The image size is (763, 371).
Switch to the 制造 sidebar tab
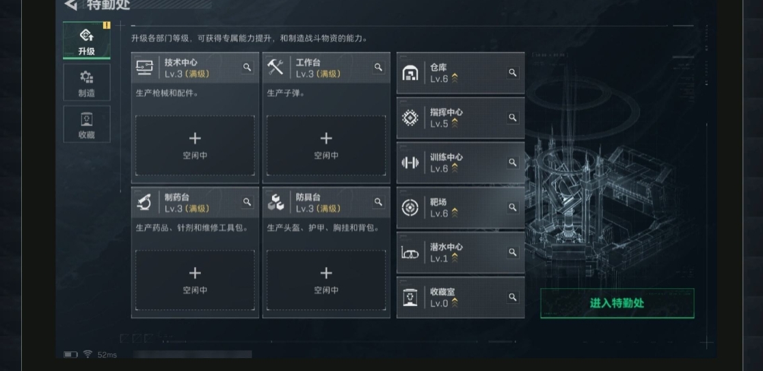point(87,83)
